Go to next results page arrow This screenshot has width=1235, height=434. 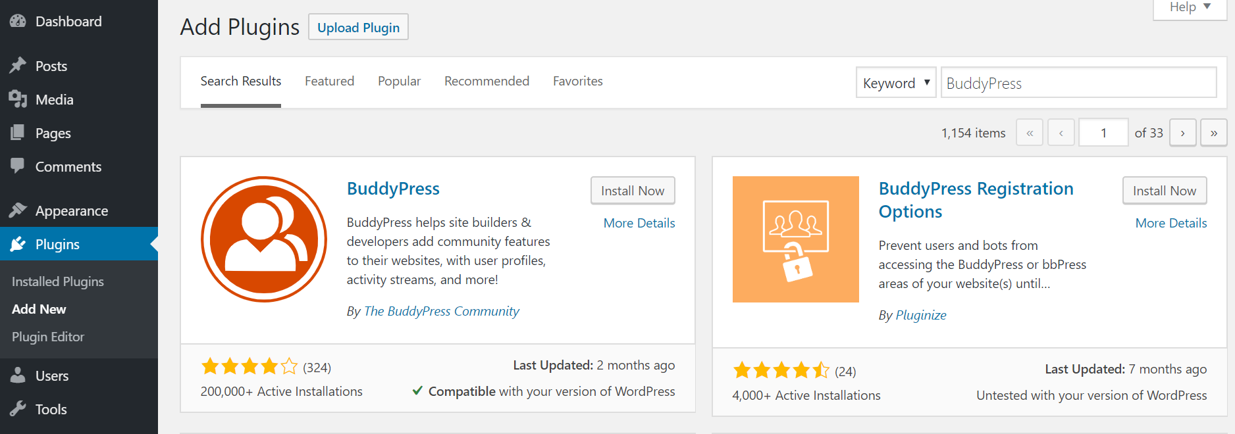[x=1183, y=132]
